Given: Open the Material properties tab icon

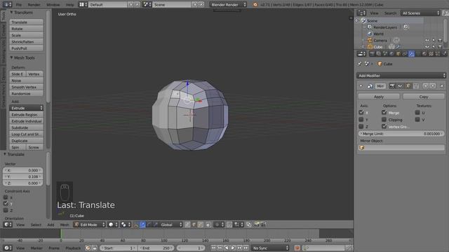Looking at the screenshot, I should click(424, 53).
